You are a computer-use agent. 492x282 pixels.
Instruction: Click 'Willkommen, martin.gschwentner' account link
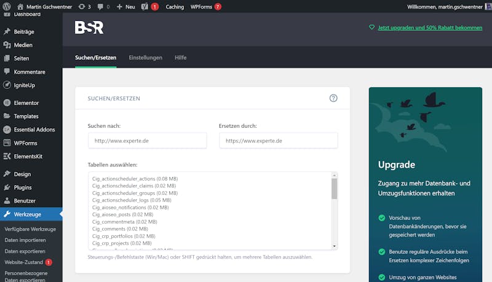445,7
